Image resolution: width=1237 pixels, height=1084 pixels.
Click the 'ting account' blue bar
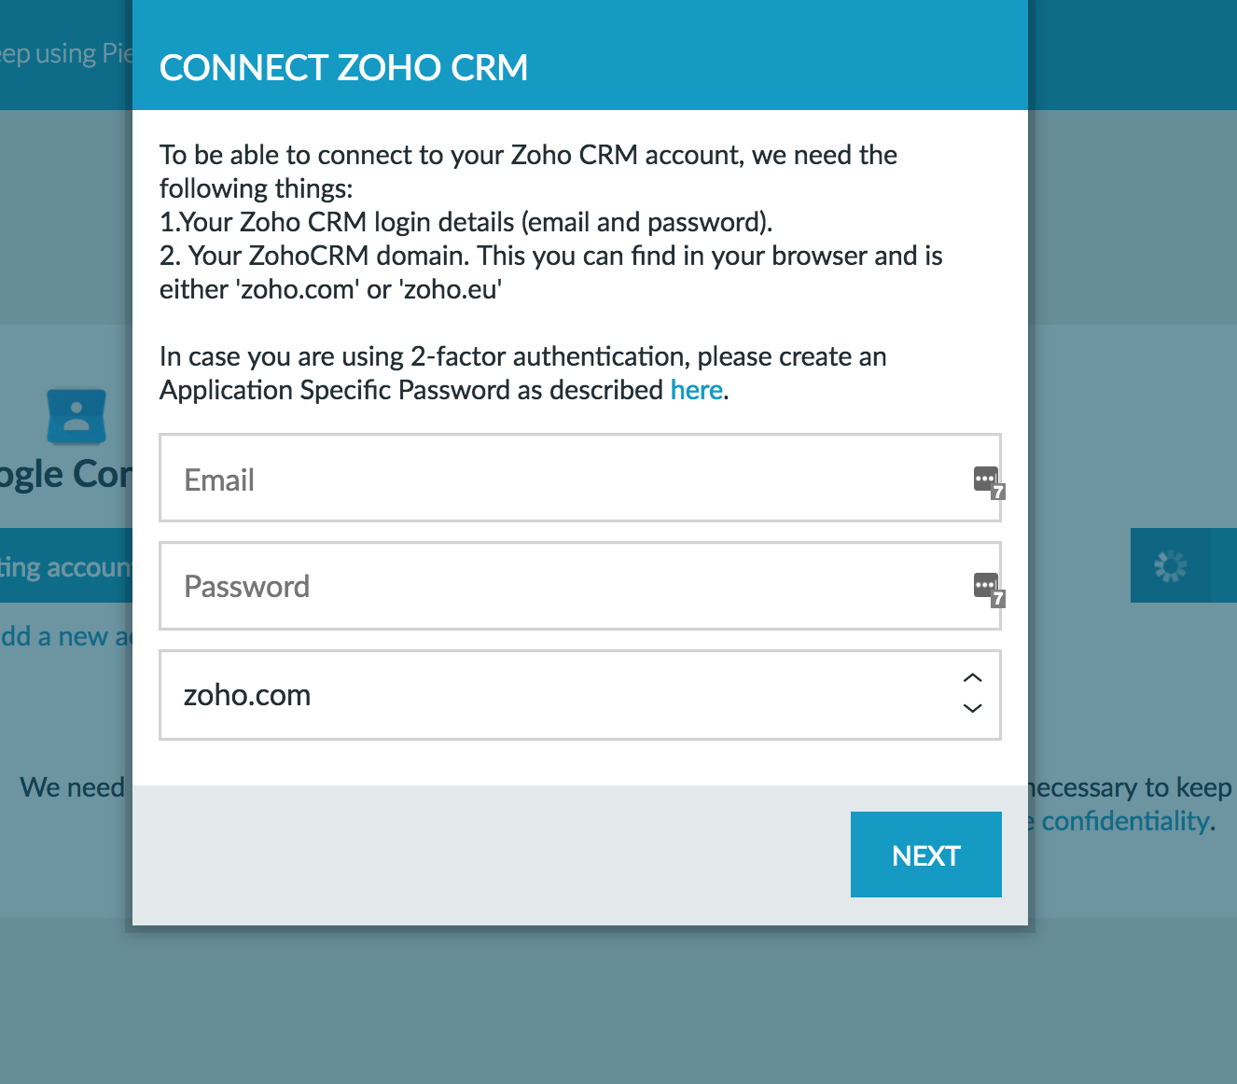(x=66, y=565)
